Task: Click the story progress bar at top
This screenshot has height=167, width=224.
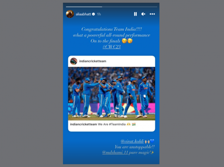Action: [x=111, y=7]
